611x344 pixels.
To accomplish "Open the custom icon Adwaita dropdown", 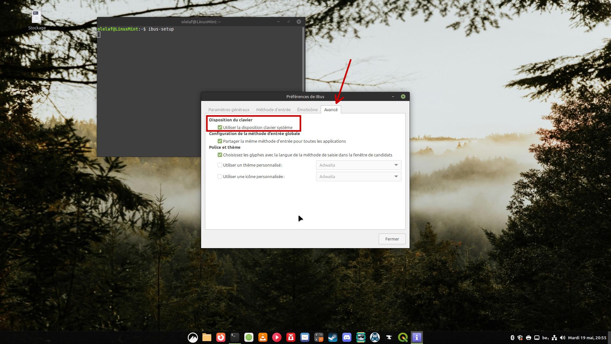I will coord(359,176).
